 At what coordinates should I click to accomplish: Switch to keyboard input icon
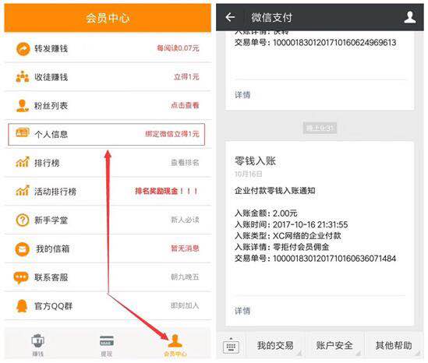click(x=232, y=347)
